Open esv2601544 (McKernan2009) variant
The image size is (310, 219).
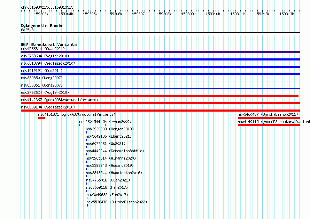pos(105,122)
